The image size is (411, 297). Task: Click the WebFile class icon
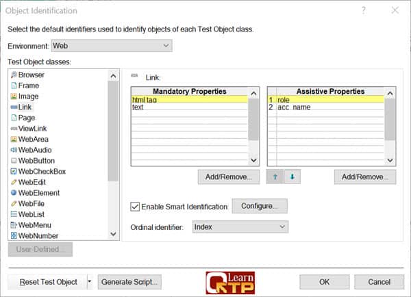pos(14,204)
